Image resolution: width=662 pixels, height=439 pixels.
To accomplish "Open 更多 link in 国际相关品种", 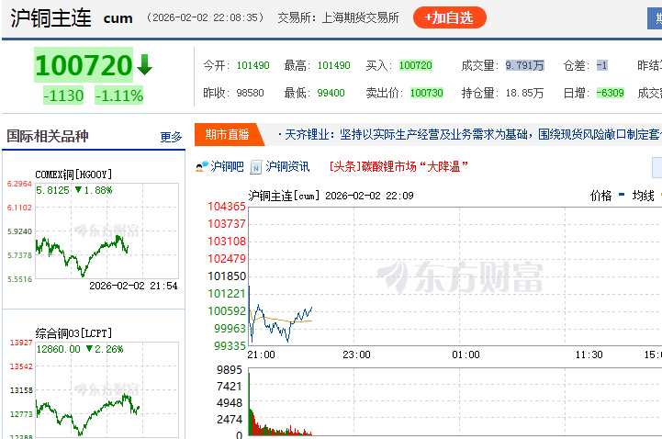I will point(171,137).
